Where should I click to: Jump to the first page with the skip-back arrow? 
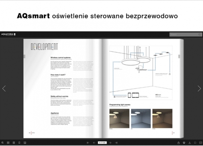(88, 143)
